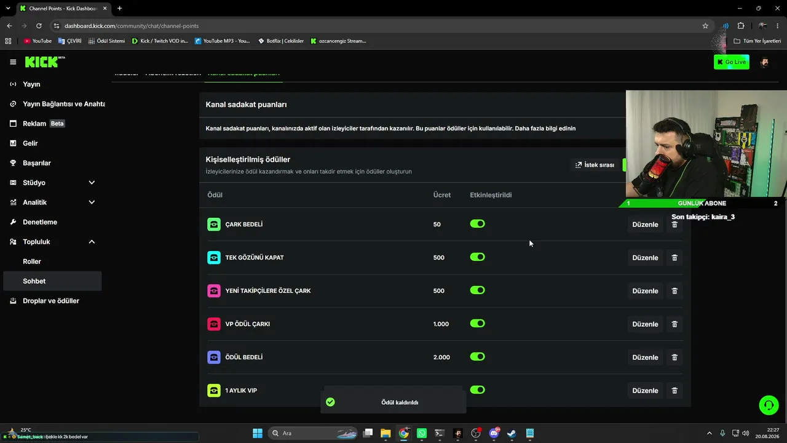Delete the 1 AYLIK VIP reward
Viewport: 787px width, 443px height.
(674, 391)
